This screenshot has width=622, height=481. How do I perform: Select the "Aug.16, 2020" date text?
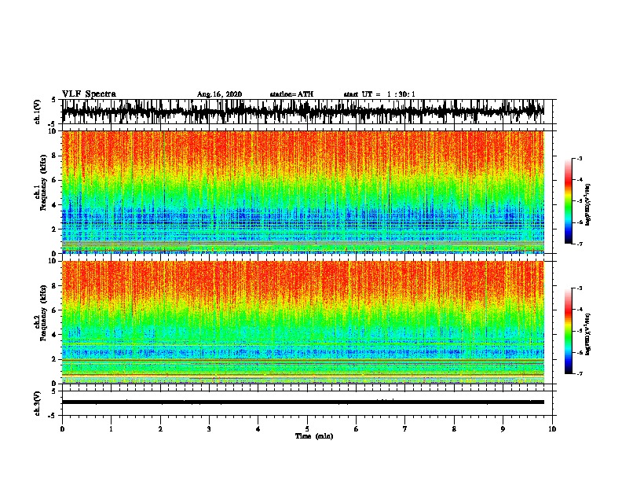(x=219, y=94)
